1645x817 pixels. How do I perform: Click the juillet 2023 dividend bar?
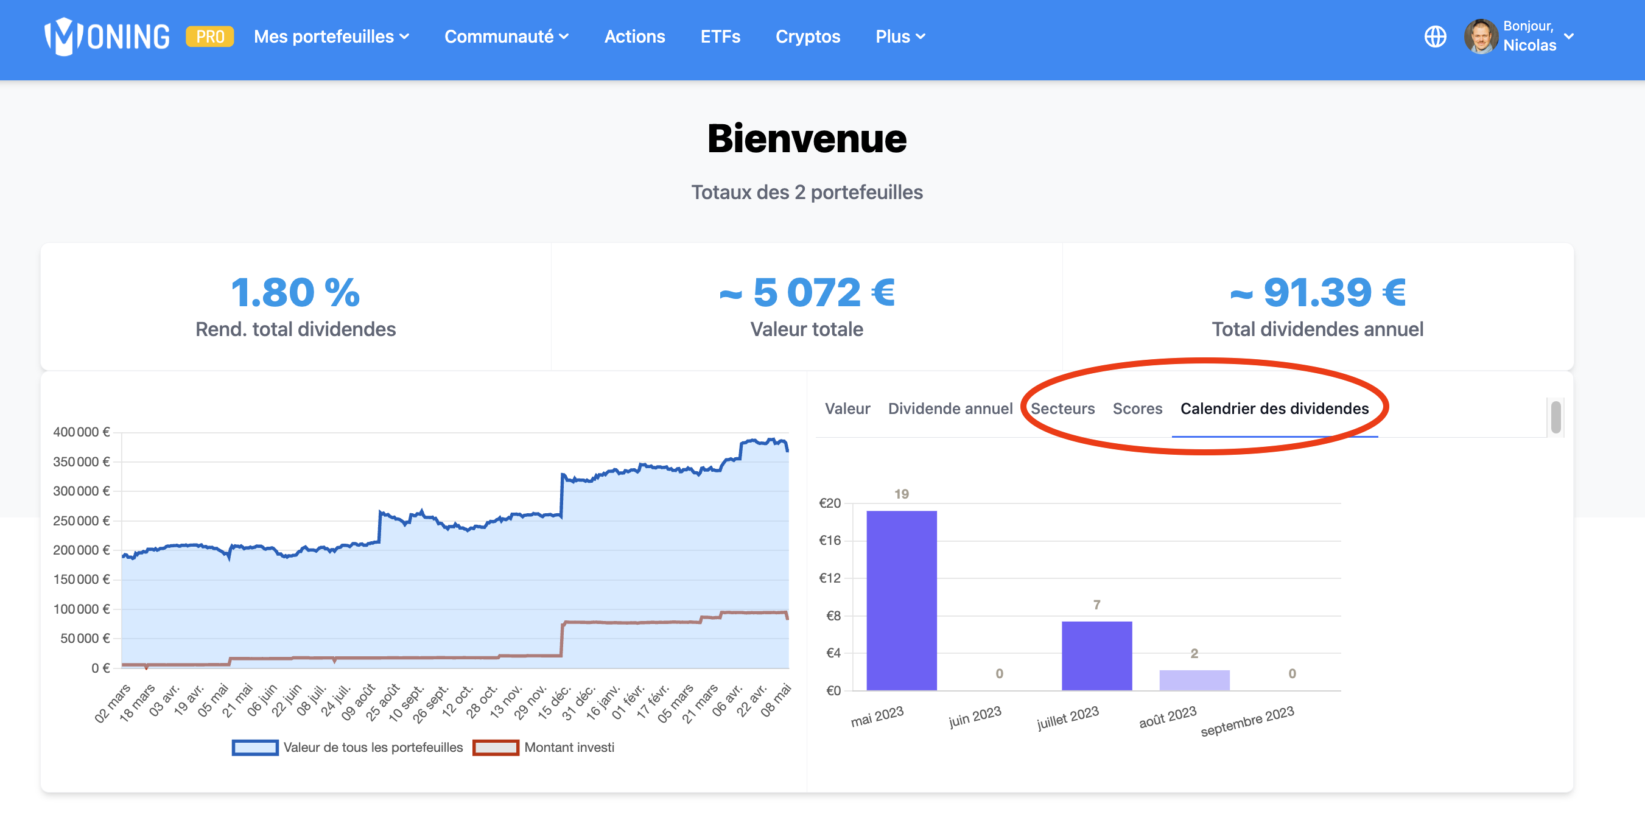[x=1096, y=656]
